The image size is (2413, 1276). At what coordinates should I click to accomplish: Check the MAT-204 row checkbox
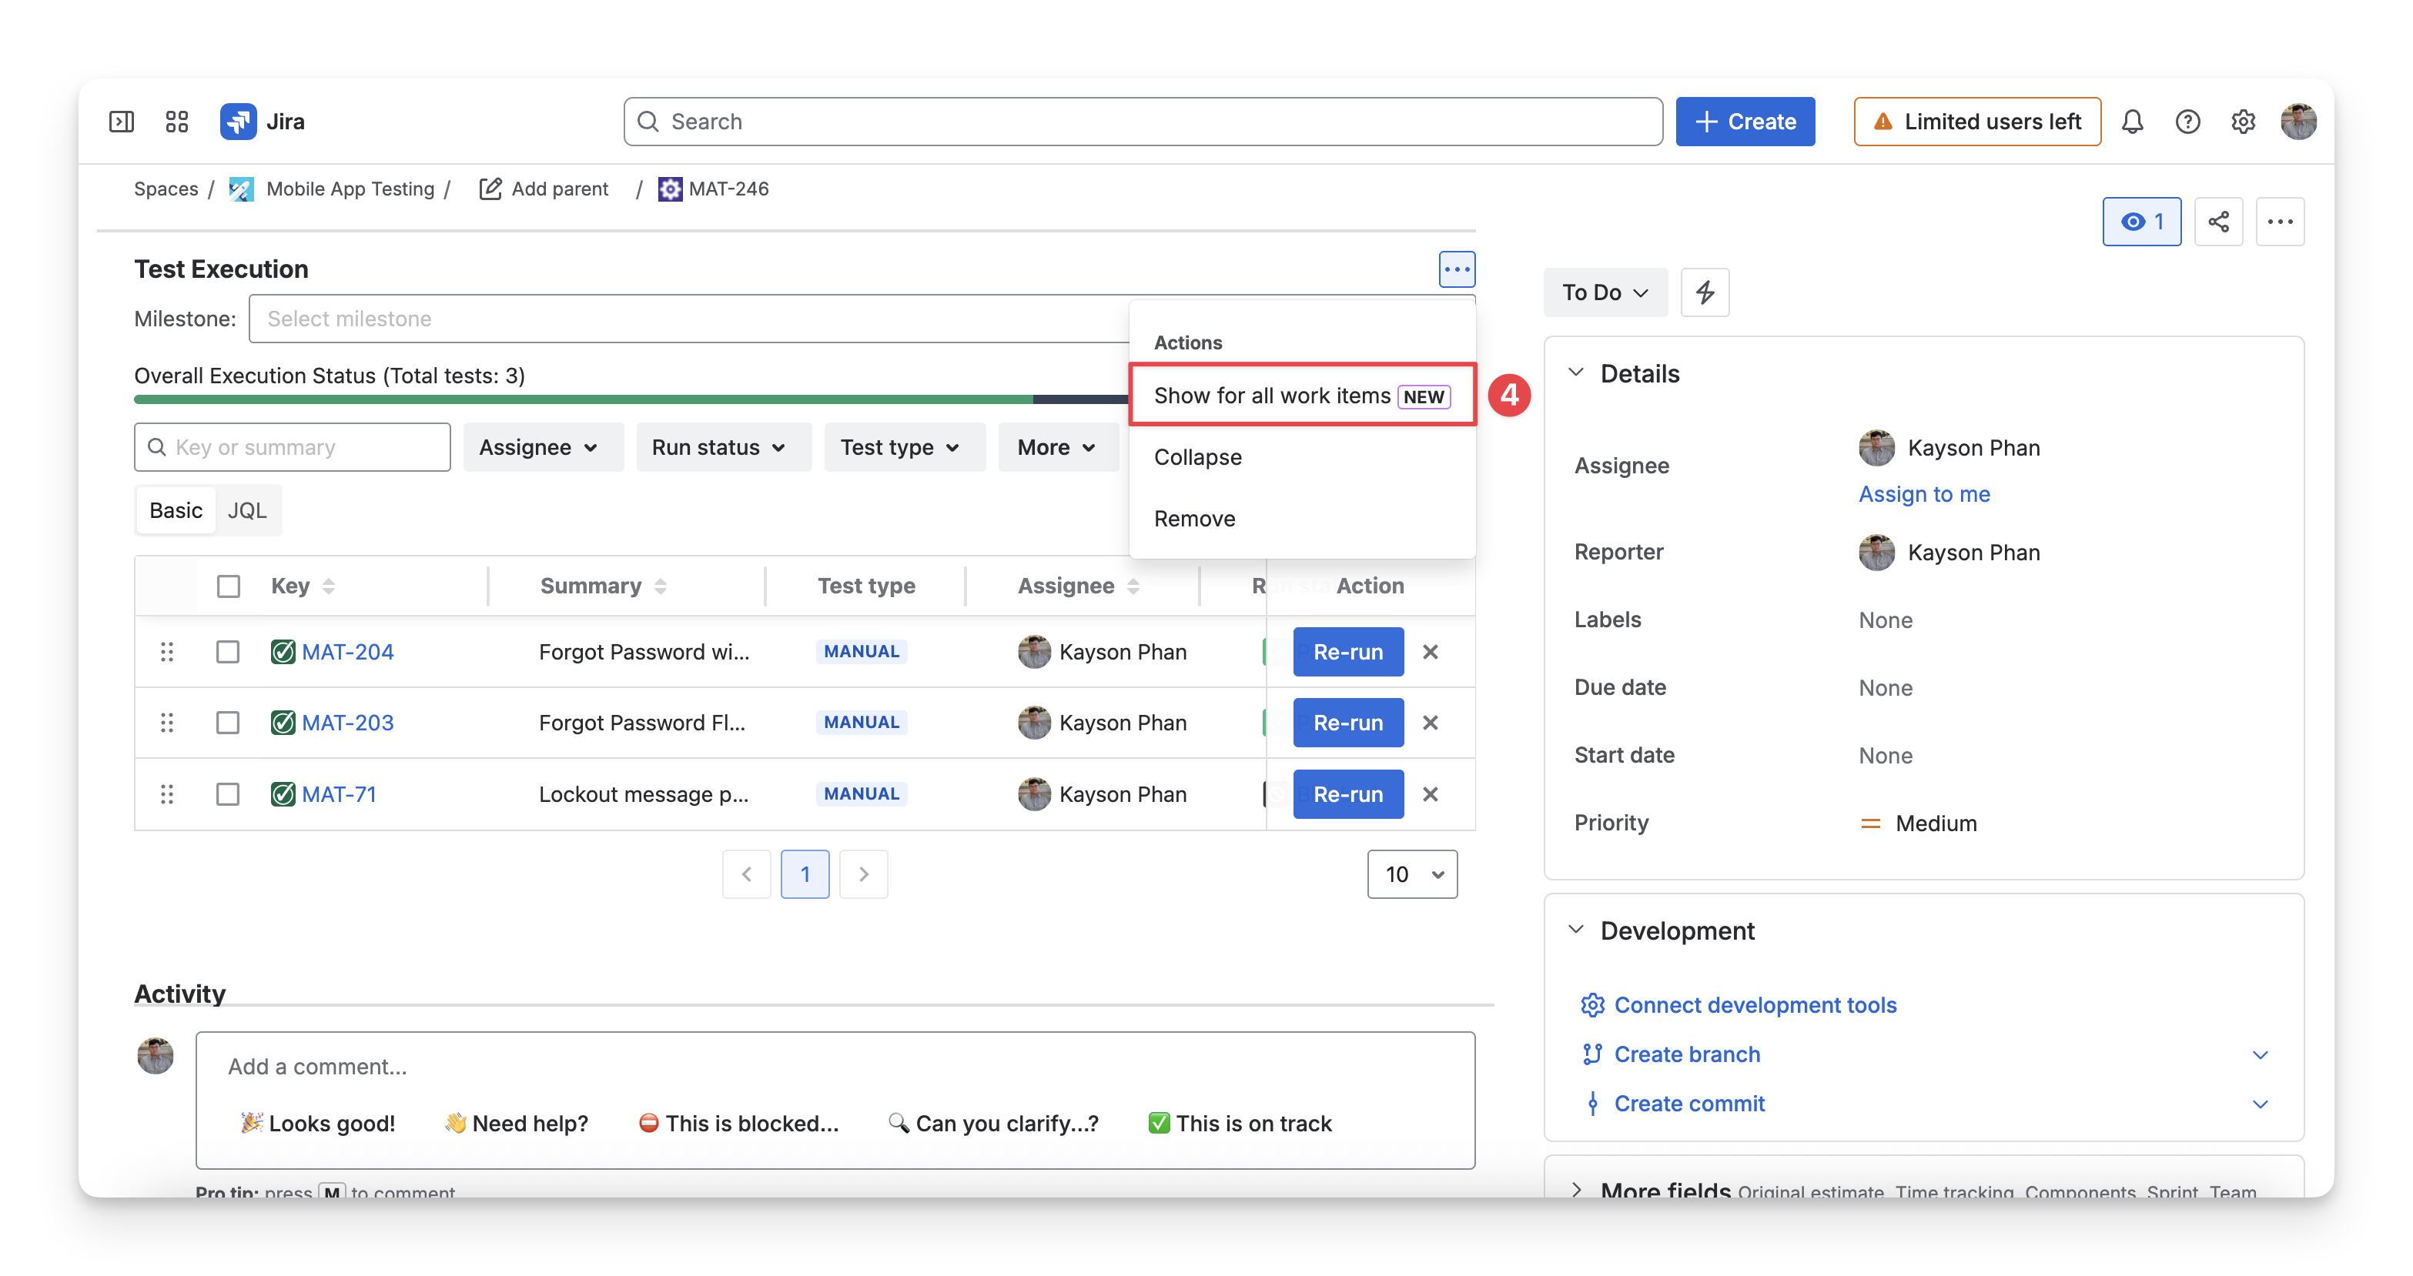click(228, 652)
